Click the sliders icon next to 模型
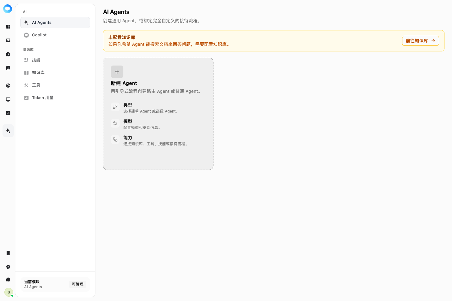452x301 pixels. pos(115,123)
